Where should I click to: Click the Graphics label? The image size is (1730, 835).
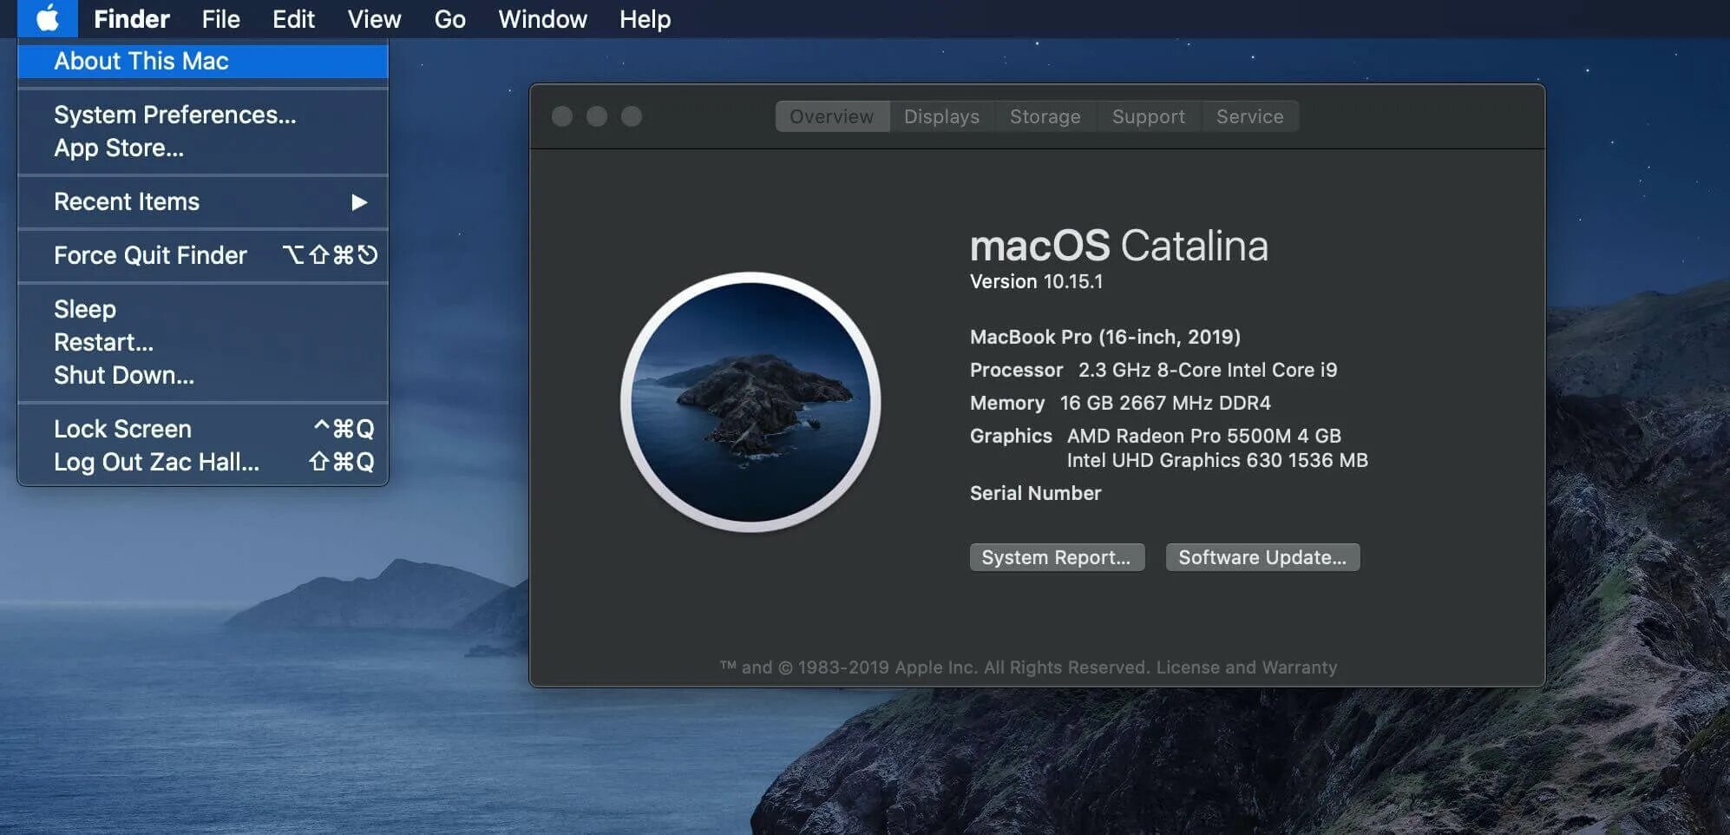click(1011, 436)
